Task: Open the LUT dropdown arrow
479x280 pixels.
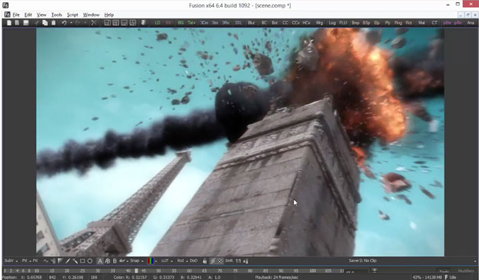Action: 172,261
